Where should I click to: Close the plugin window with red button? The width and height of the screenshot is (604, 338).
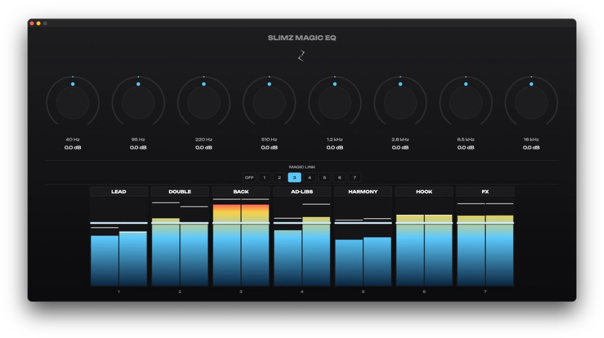32,23
